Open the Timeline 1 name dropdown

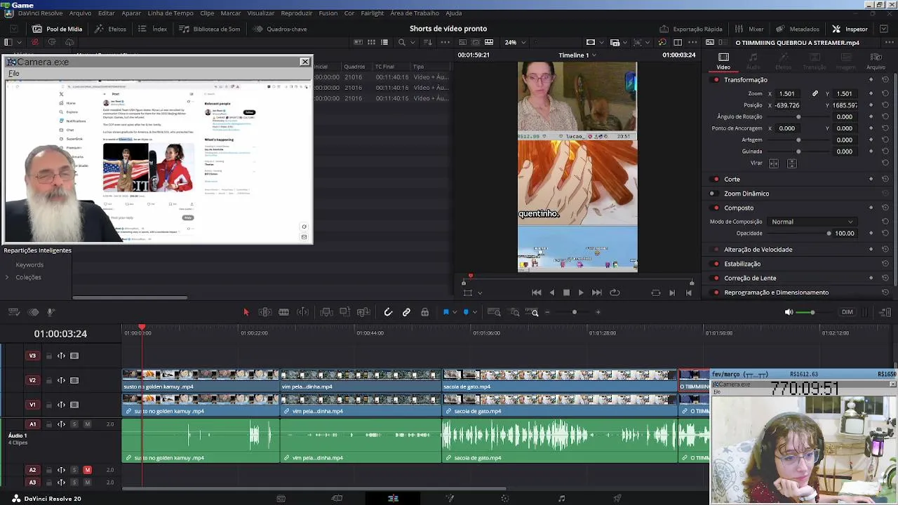[577, 55]
